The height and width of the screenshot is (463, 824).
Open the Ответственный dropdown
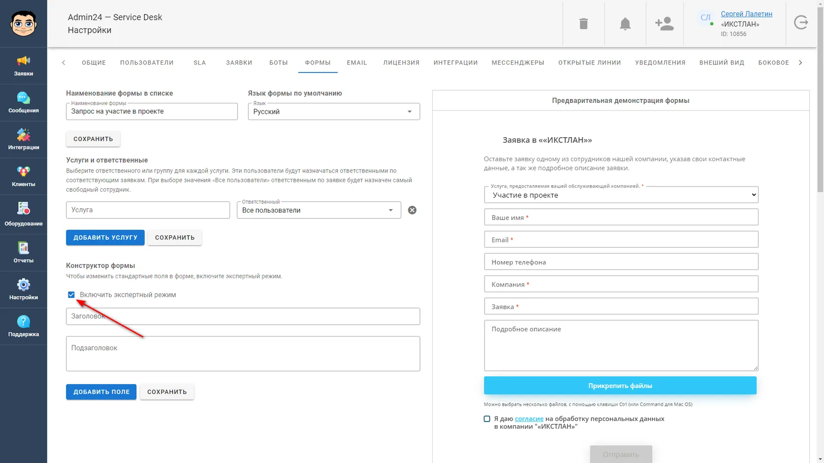[x=319, y=210]
